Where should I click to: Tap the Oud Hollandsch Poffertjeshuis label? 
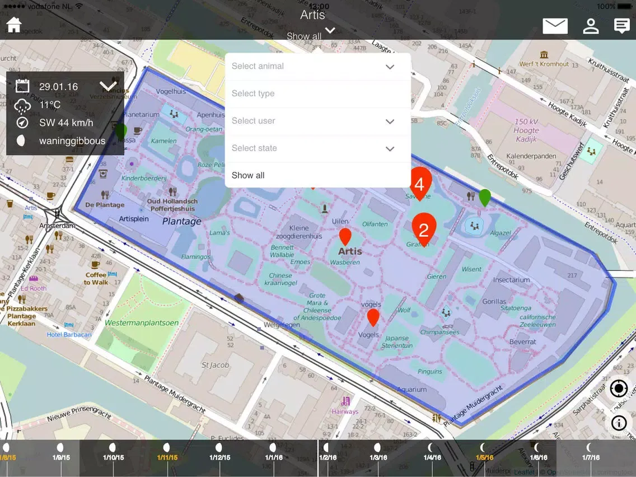[172, 205]
